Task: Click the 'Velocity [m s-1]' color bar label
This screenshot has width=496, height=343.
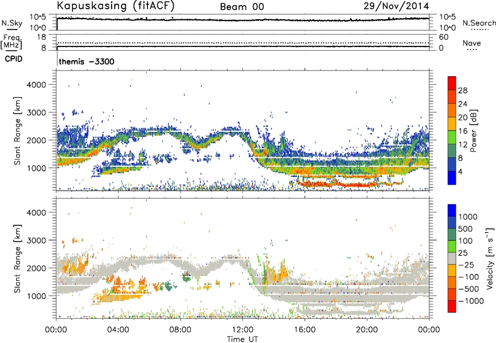Action: [490, 258]
